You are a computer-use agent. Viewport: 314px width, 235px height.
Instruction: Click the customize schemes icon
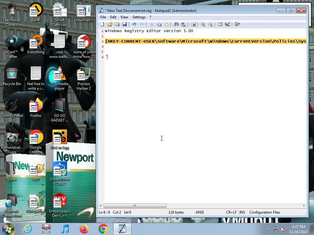[x=228, y=24]
